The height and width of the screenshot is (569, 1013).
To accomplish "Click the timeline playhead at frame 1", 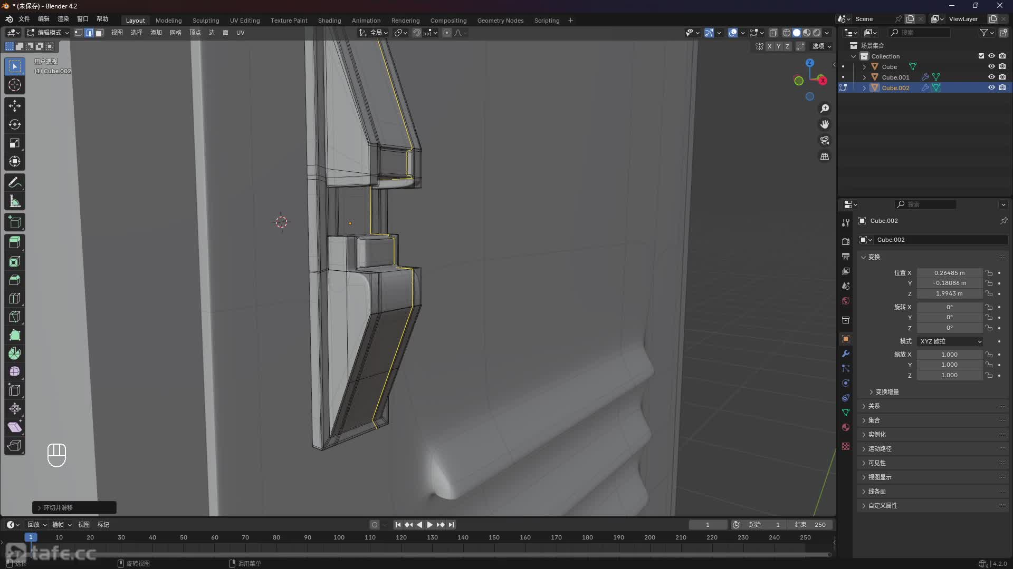I will (x=31, y=537).
